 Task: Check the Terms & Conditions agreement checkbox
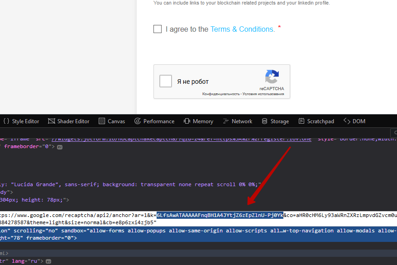(158, 29)
